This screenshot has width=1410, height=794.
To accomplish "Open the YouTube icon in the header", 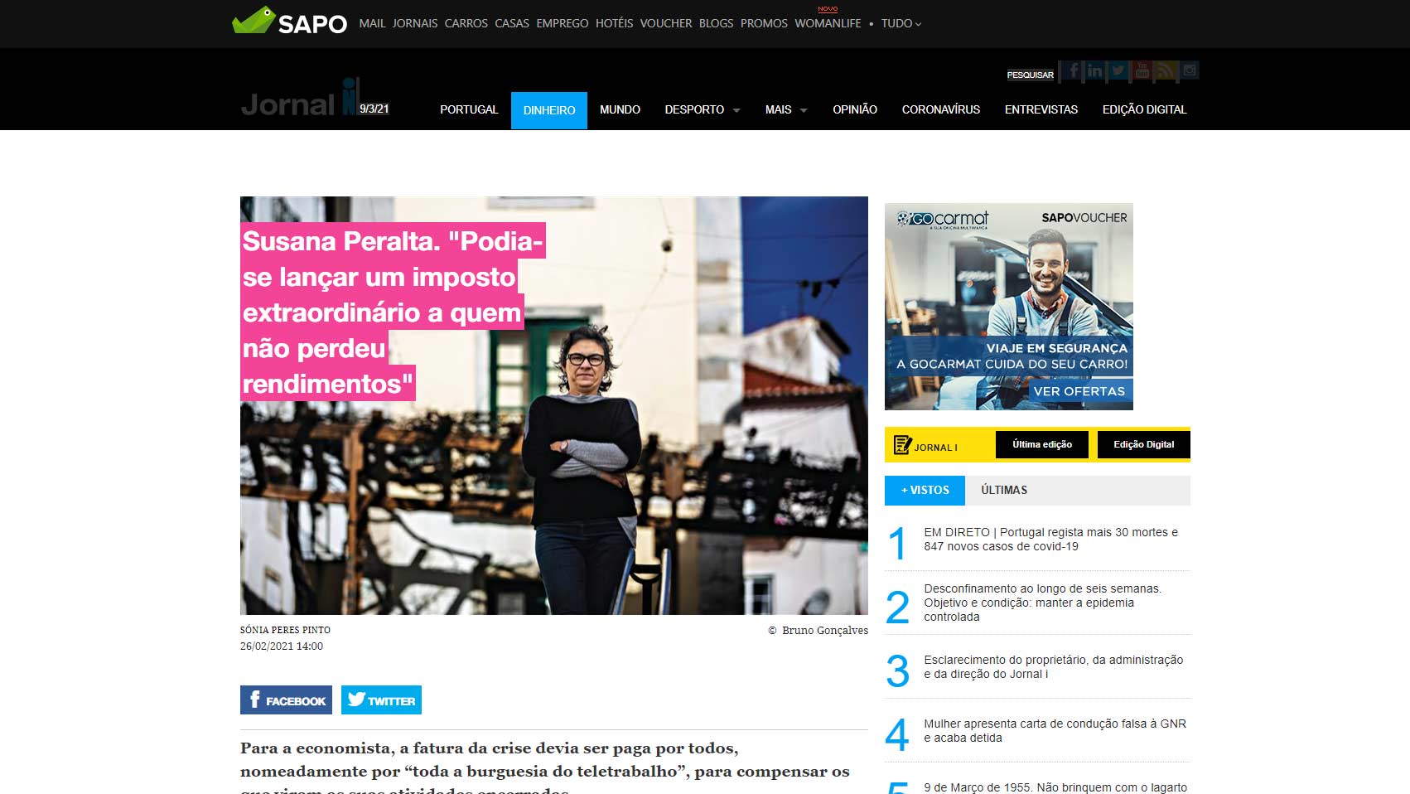I will [x=1142, y=71].
